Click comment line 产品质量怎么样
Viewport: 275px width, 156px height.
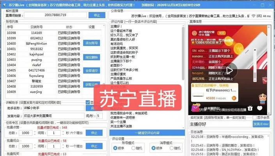(x=121, y=78)
